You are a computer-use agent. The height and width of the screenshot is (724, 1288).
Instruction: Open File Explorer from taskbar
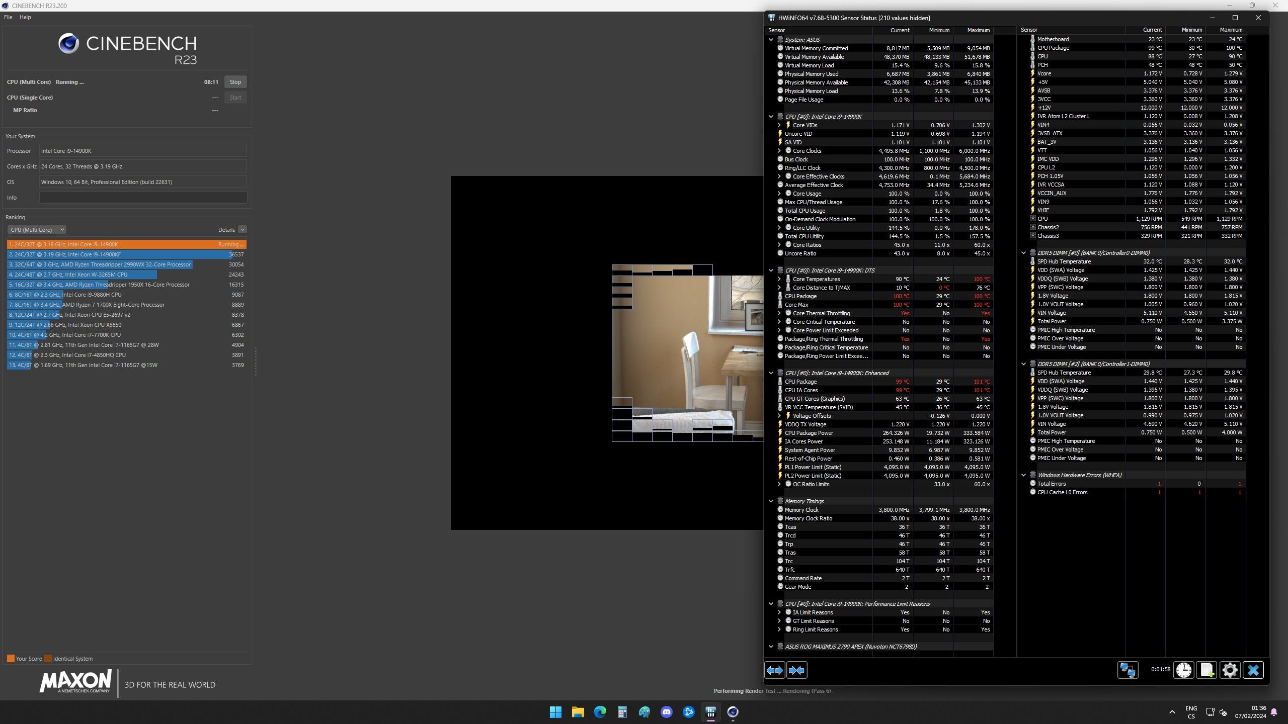(578, 712)
